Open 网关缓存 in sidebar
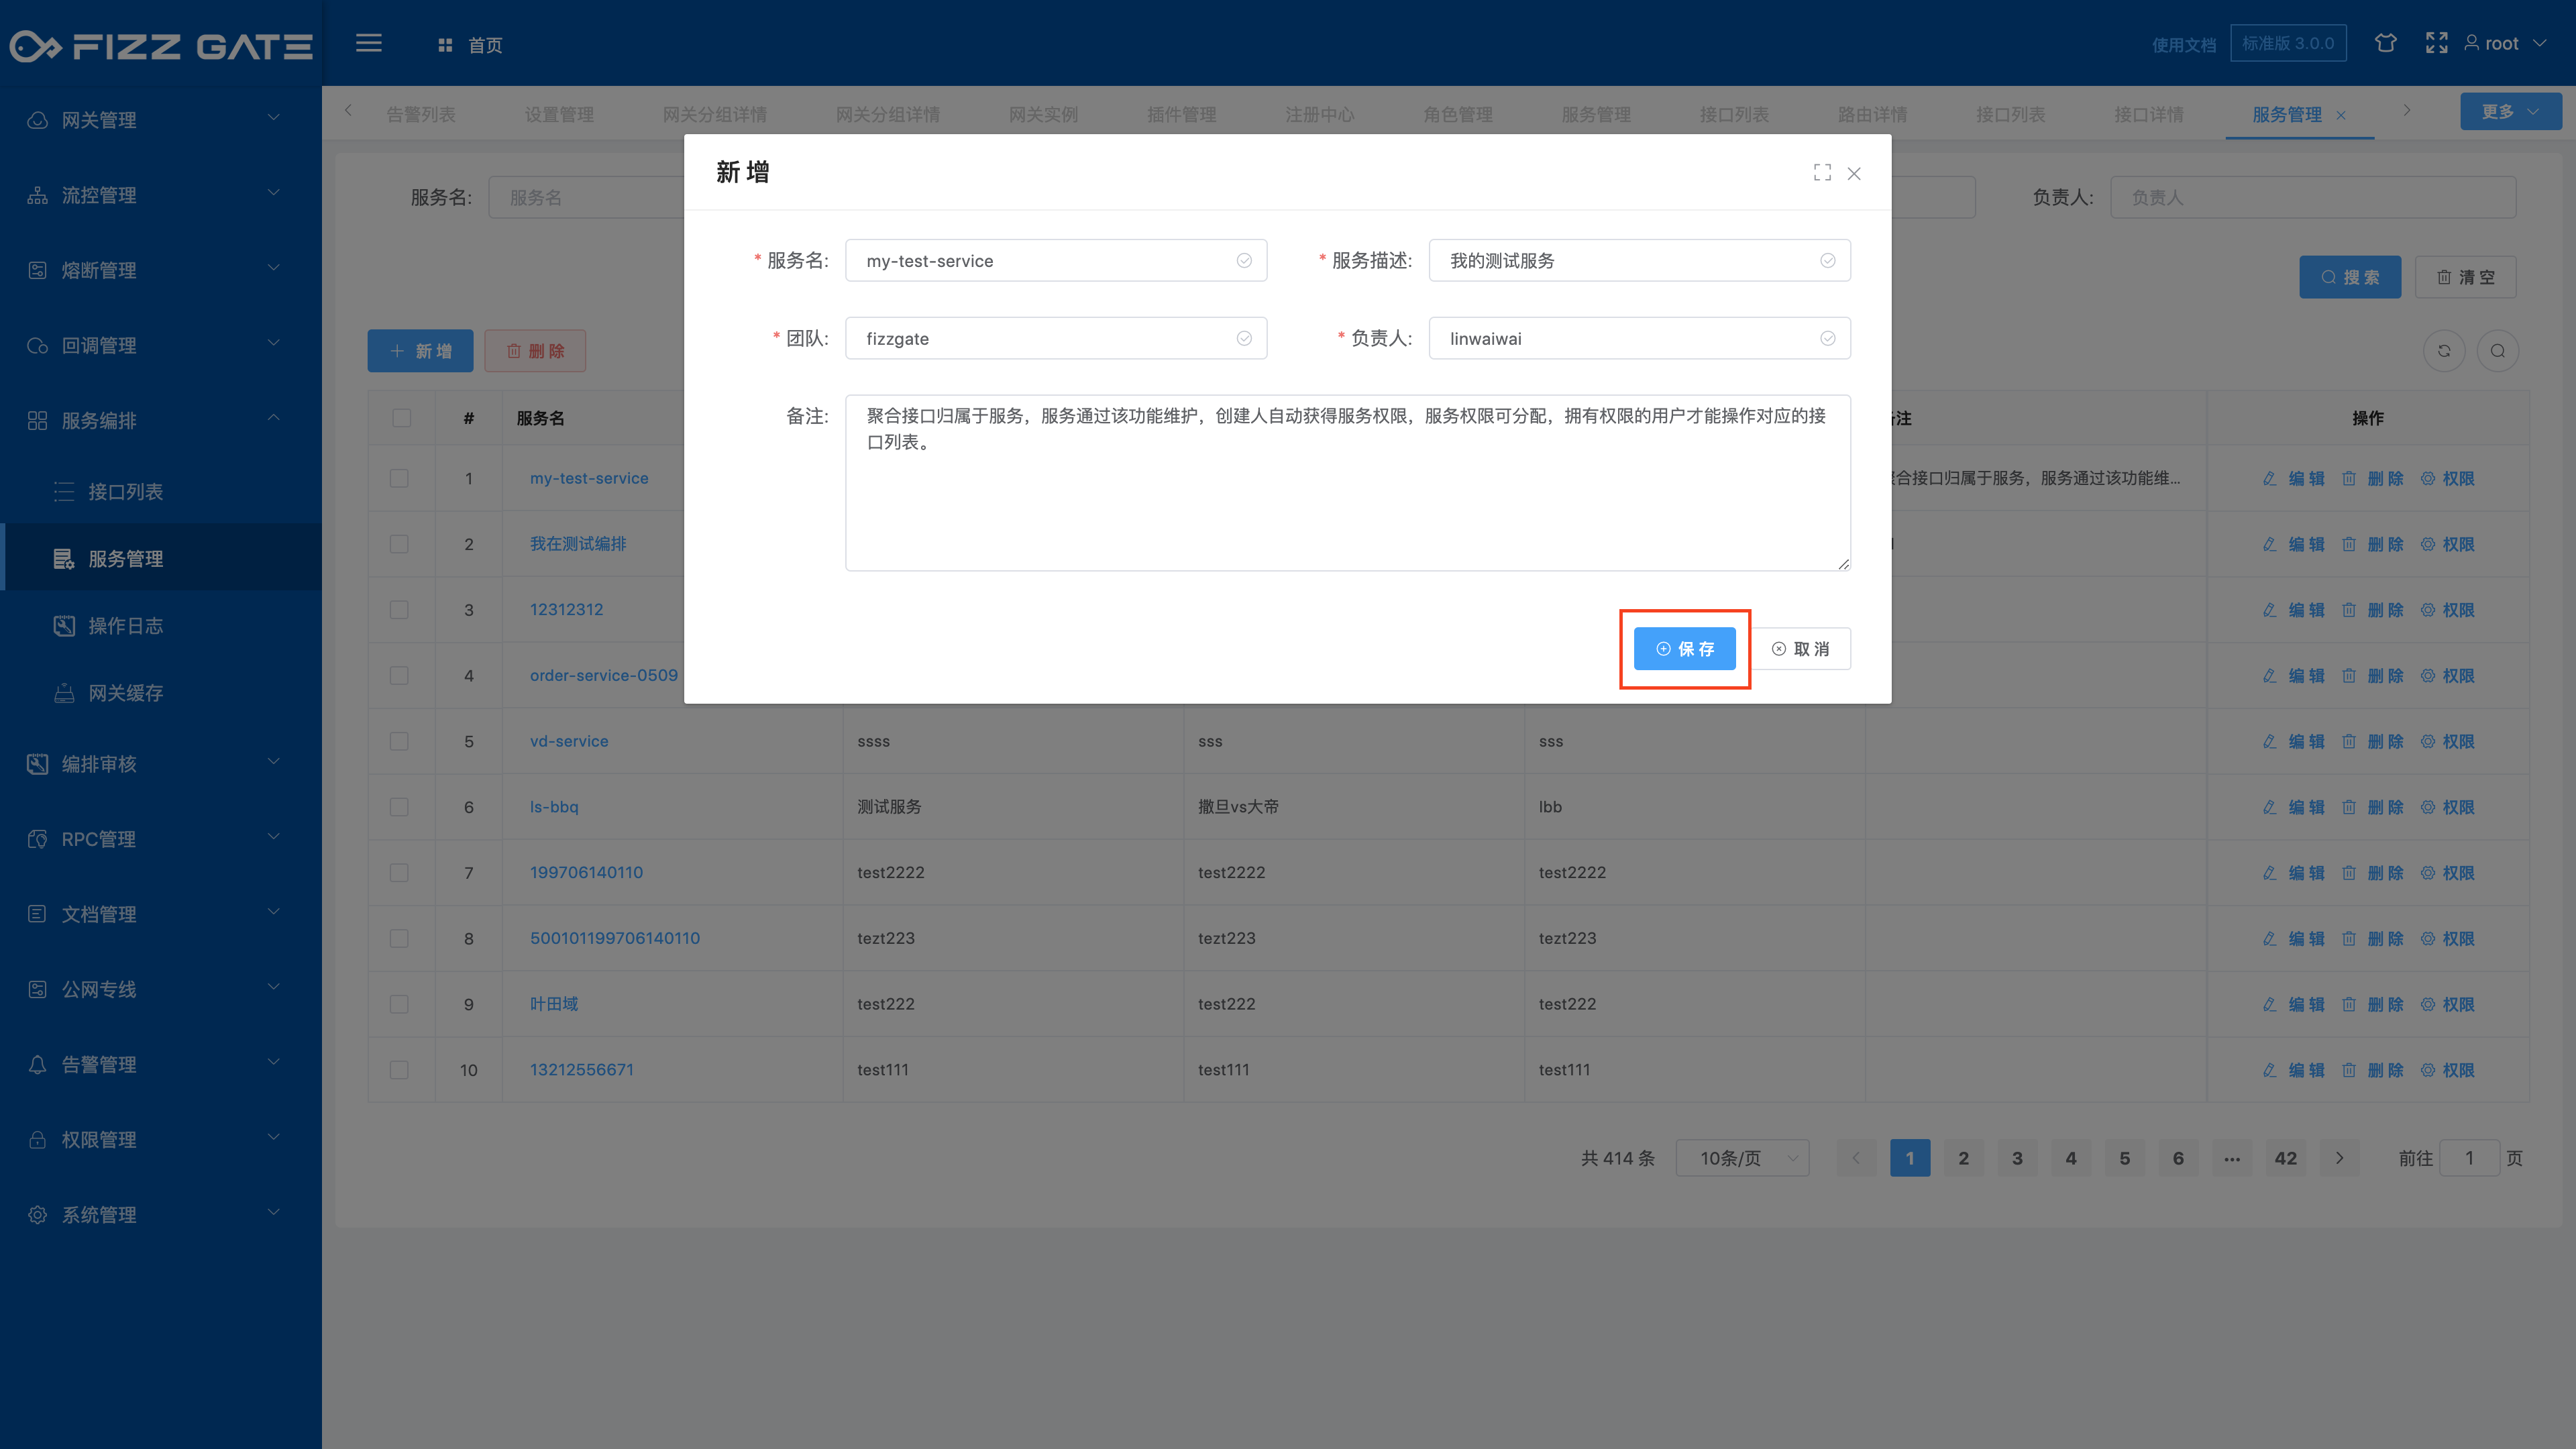The width and height of the screenshot is (2576, 1449). point(161,693)
